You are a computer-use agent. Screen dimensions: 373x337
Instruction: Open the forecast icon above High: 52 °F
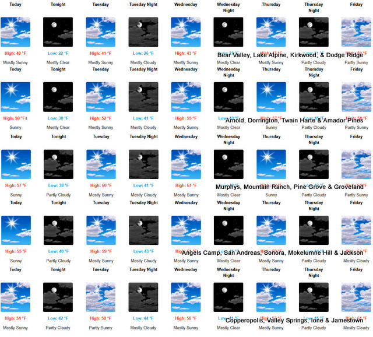101,97
